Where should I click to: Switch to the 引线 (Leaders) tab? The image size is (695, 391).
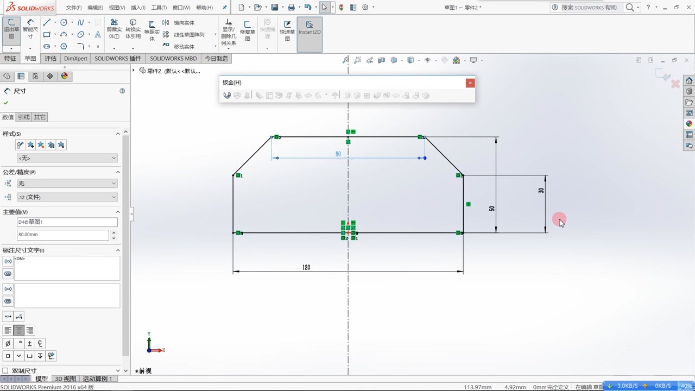tap(23, 117)
